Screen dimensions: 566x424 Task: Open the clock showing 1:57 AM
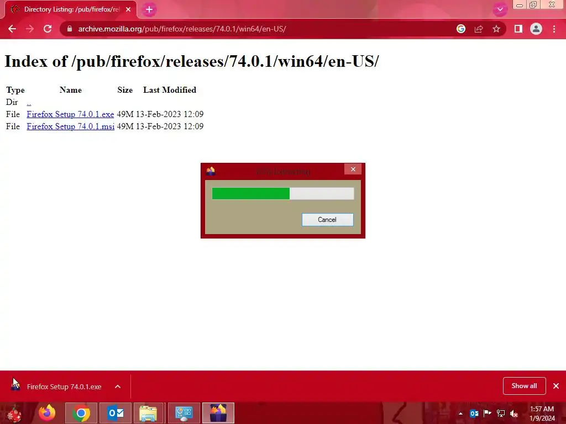[542, 414]
